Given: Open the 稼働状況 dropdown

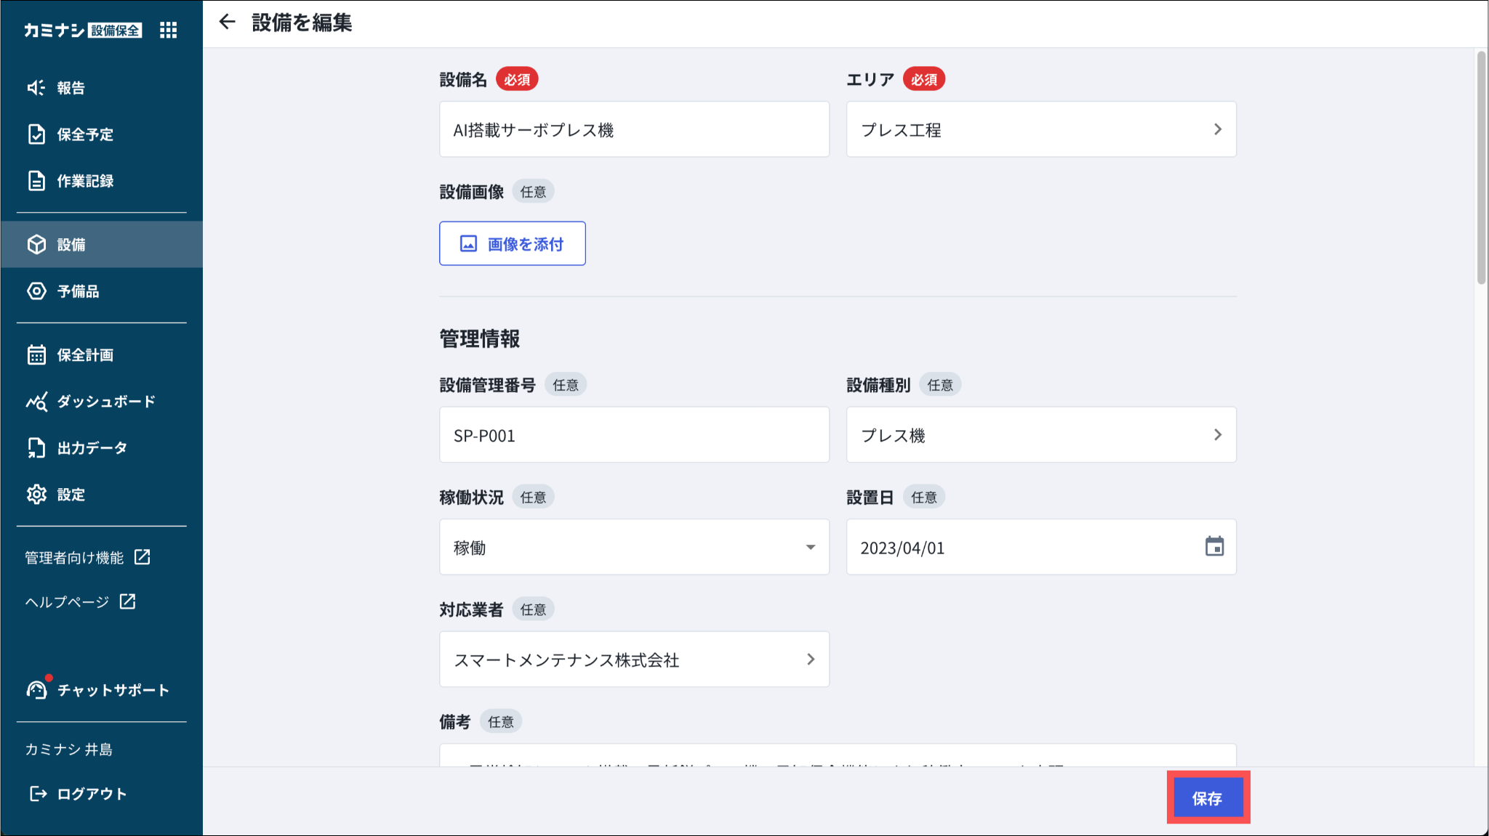Looking at the screenshot, I should coord(634,547).
